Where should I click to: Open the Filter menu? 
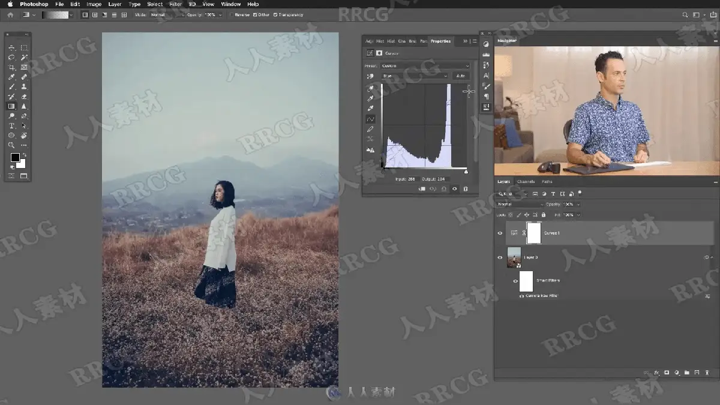(175, 4)
